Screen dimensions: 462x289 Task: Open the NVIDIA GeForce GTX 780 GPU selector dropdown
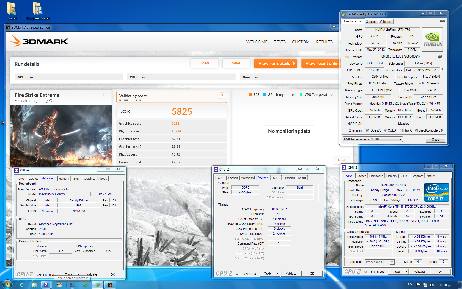tap(373, 139)
